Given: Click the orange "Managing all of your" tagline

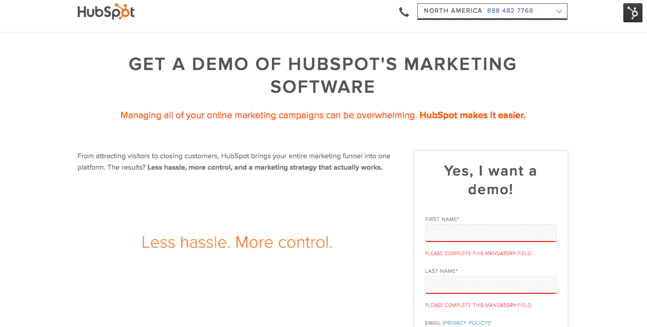Looking at the screenshot, I should pos(268,116).
